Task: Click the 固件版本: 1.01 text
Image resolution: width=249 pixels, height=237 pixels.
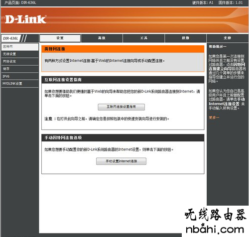Action: [231, 2]
